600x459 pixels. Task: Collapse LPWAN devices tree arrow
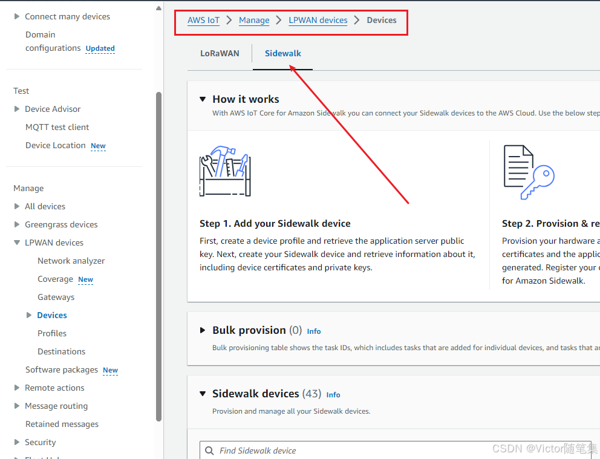tap(17, 243)
